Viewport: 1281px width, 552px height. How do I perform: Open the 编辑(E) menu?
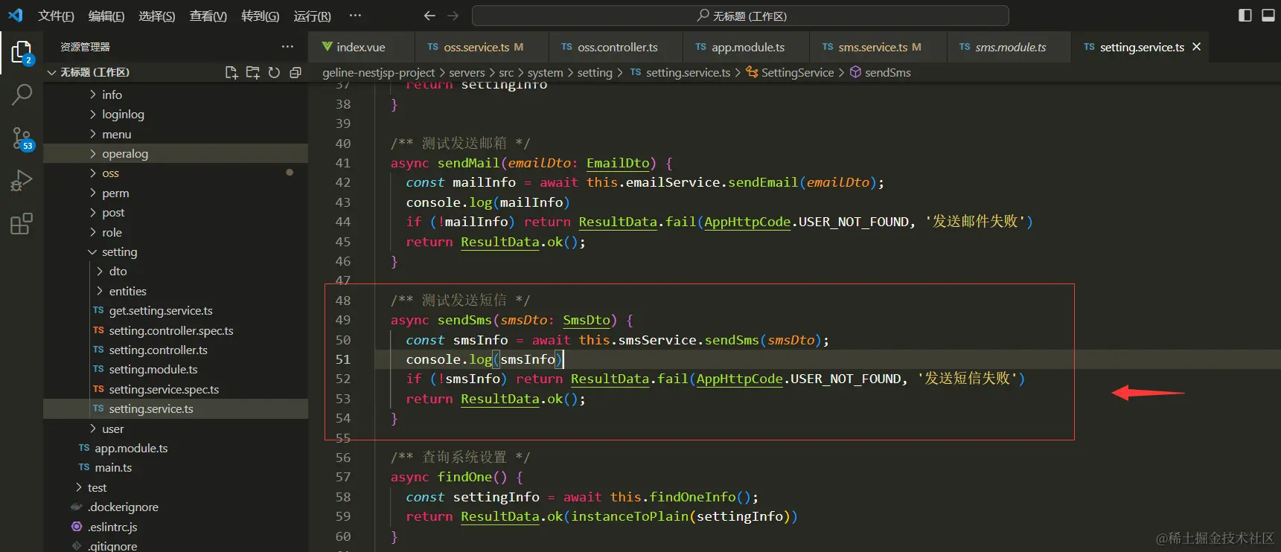point(106,16)
